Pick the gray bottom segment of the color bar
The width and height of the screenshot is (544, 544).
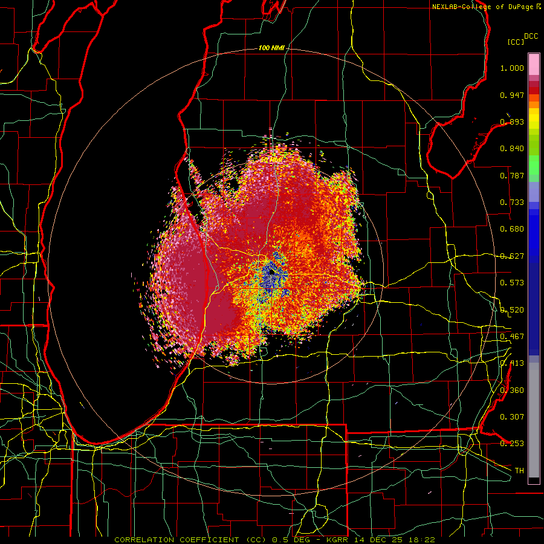(x=534, y=420)
